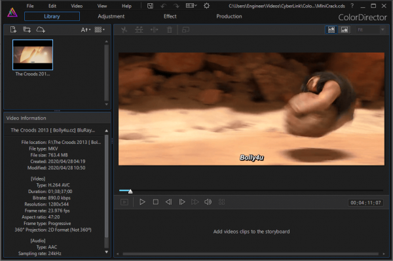Select The Croods video thumbnail

click(33, 55)
